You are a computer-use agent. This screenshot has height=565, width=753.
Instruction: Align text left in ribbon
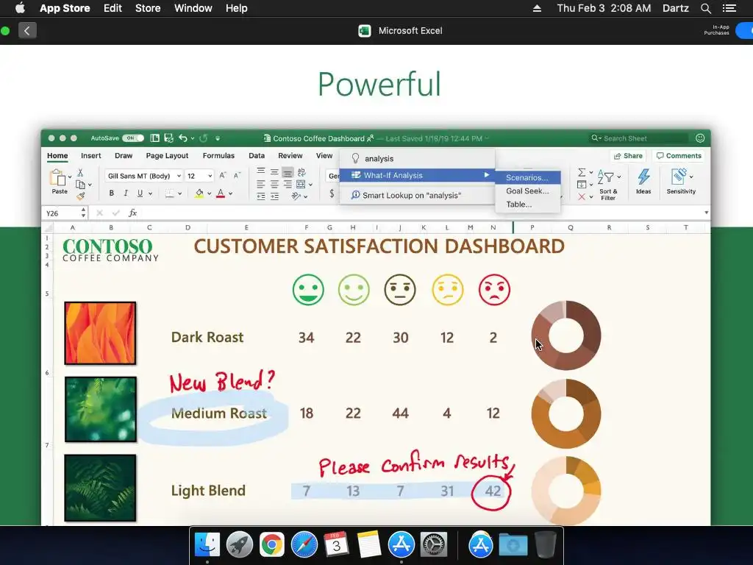coord(261,185)
